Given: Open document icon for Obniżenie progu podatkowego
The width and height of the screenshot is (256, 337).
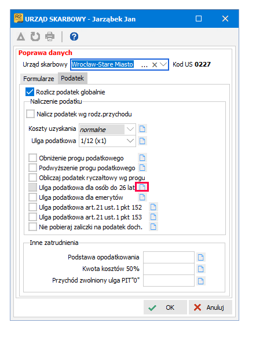Looking at the screenshot, I should click(142, 158).
